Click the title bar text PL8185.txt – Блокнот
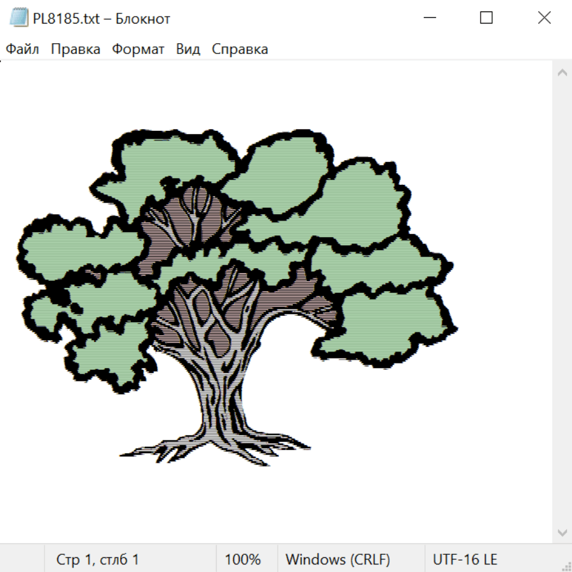 pos(102,18)
